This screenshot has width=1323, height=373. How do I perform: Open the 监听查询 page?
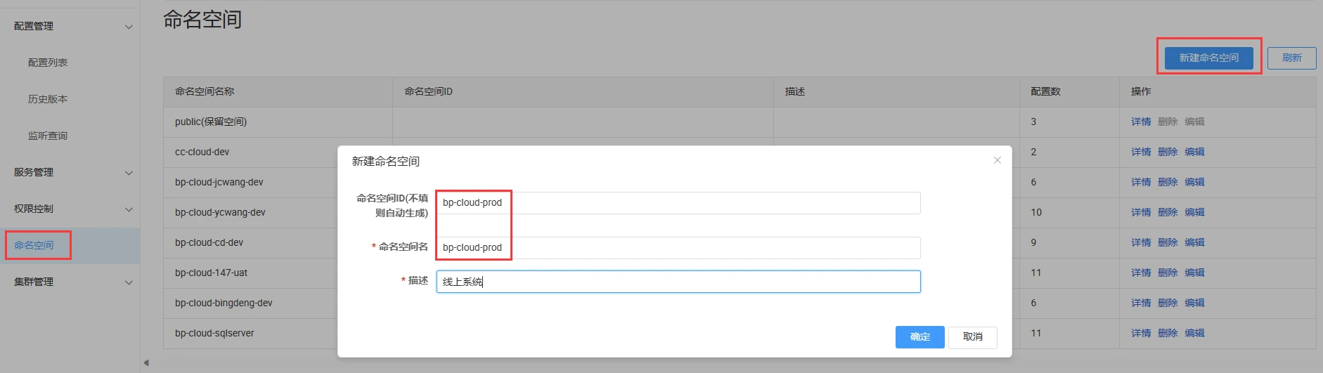coord(48,136)
